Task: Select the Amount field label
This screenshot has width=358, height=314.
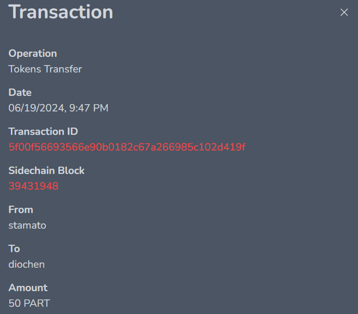Action: tap(28, 288)
